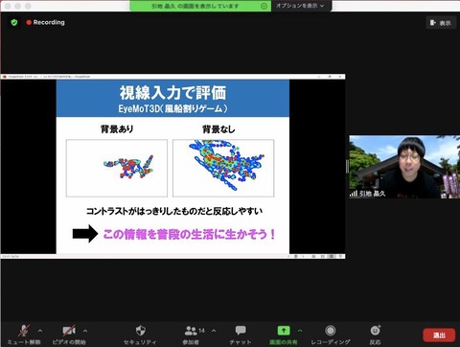Image resolution: width=460 pixels, height=347 pixels.
Task: Click the green encryption shield icon
Action: click(14, 22)
